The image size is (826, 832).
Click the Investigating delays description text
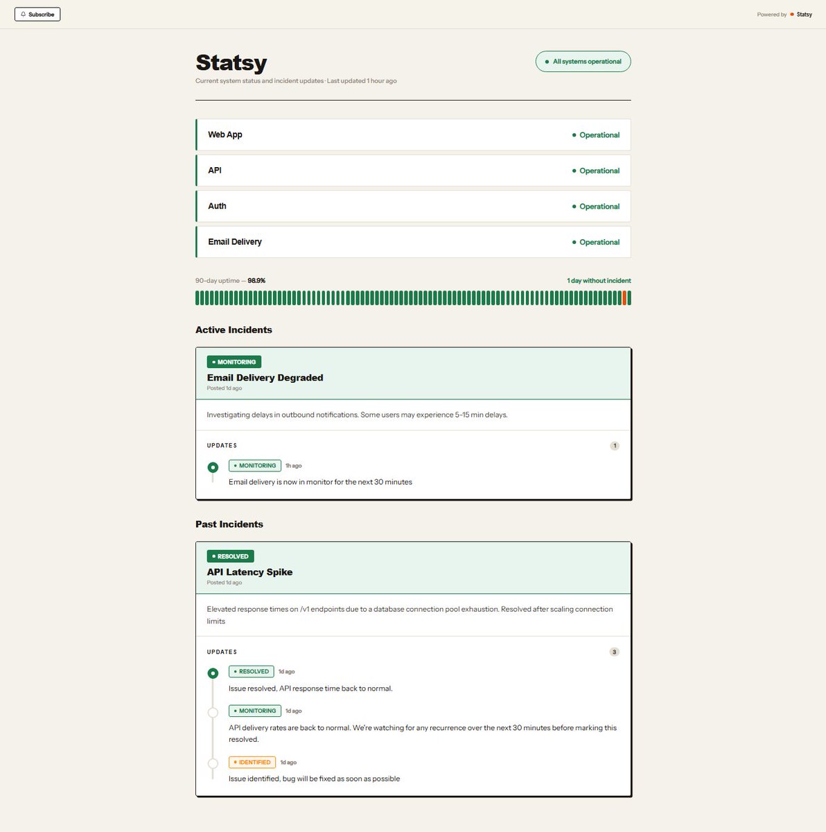click(357, 415)
